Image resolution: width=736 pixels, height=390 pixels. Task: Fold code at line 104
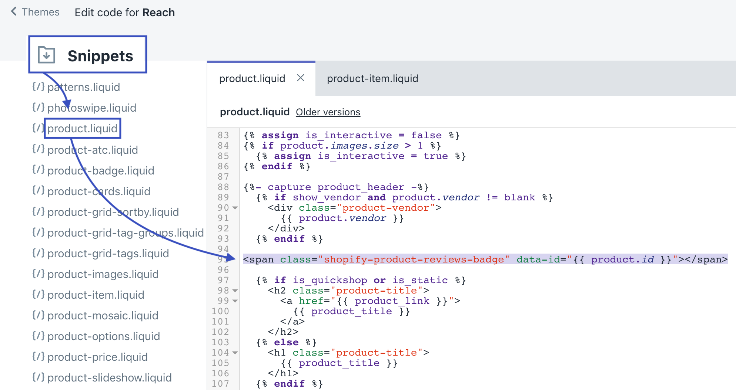[235, 353]
